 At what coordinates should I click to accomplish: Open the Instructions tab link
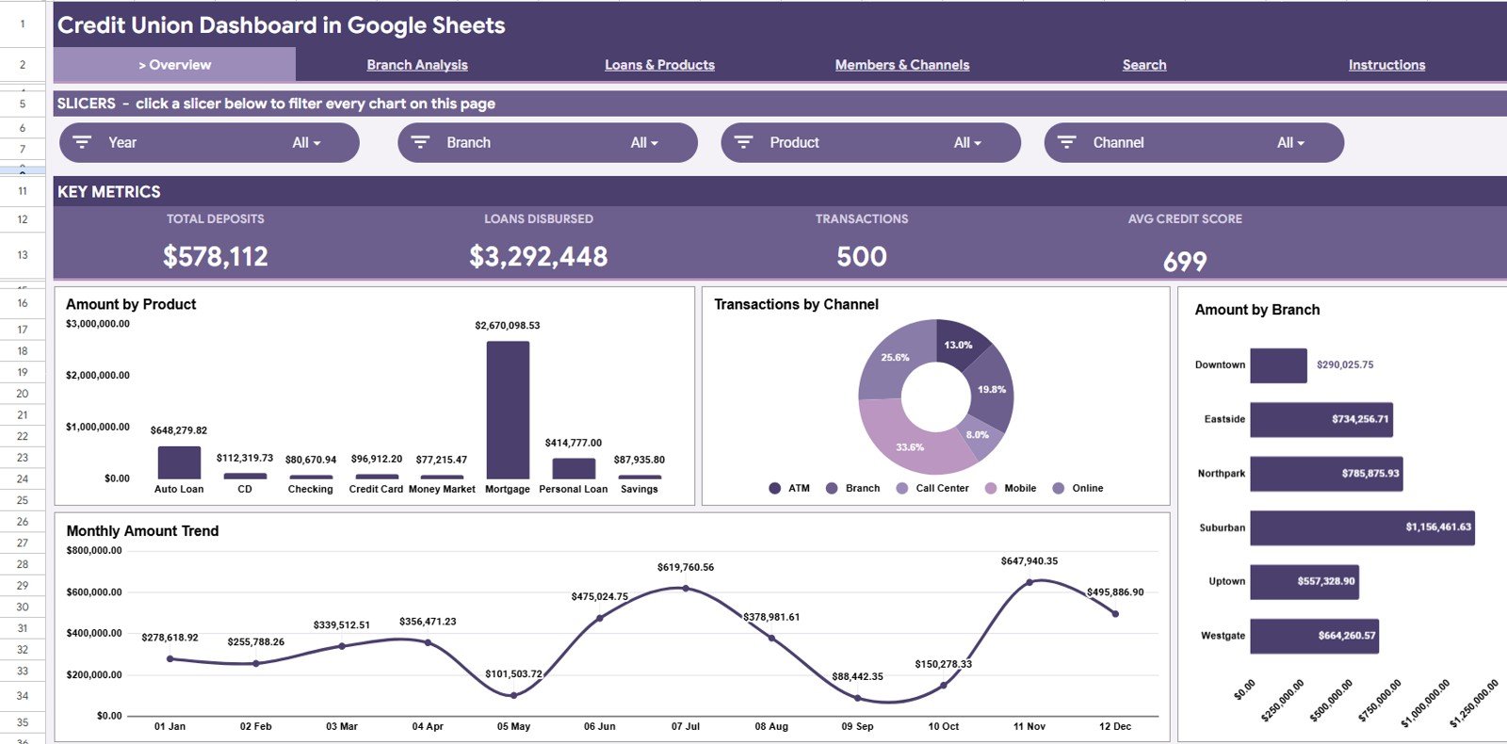[x=1386, y=65]
